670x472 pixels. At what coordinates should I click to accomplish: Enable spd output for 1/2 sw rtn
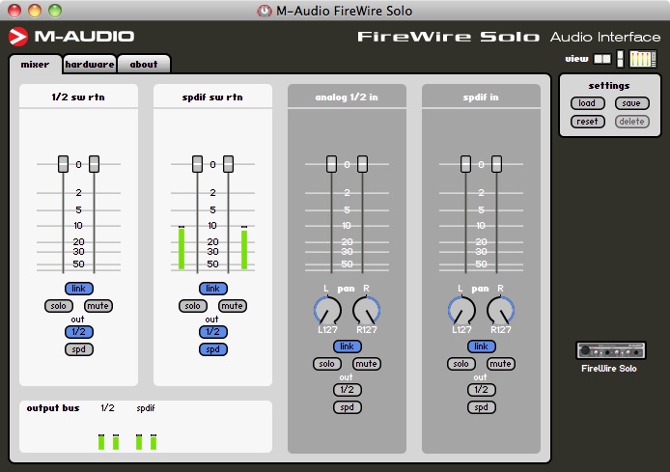(78, 349)
